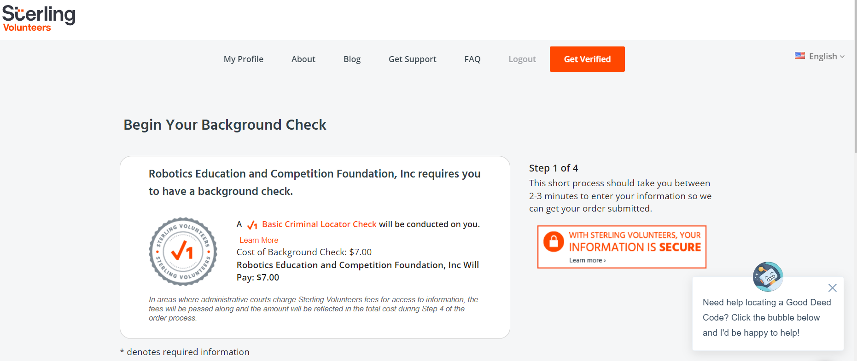Expand the English language selector
The image size is (857, 361).
[822, 56]
